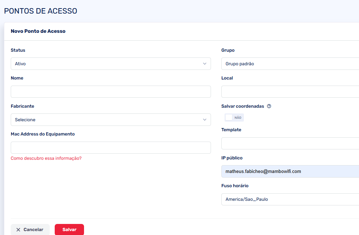Open the Grupo dropdown showing Grupo padrão
Screen dimensions: 359x235
[x=290, y=64]
